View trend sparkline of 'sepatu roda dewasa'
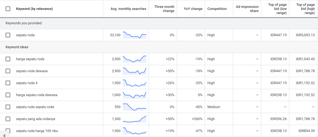The width and height of the screenshot is (318, 137). tap(135, 71)
